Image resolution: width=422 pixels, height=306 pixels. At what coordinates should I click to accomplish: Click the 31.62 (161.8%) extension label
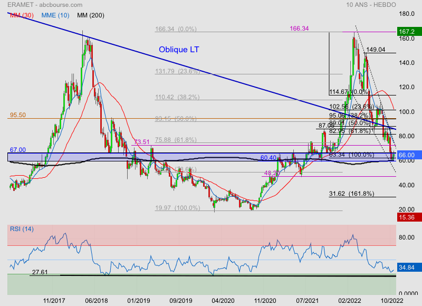351,194
